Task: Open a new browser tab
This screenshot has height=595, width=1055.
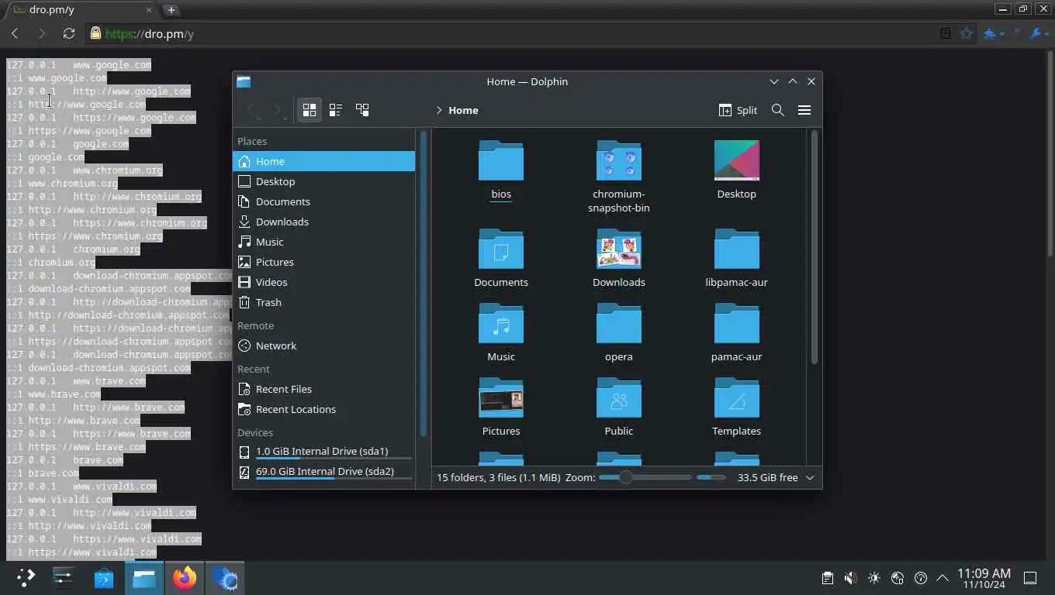Action: pos(171,9)
